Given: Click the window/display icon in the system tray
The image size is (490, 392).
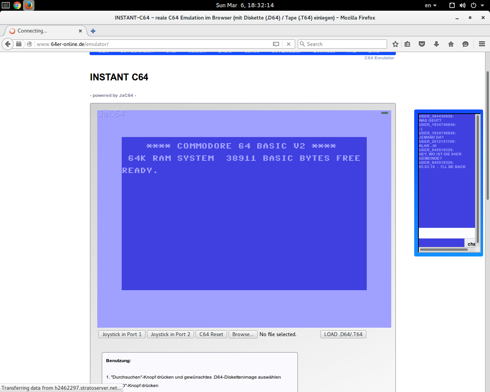Looking at the screenshot, I should pyautogui.click(x=452, y=5).
